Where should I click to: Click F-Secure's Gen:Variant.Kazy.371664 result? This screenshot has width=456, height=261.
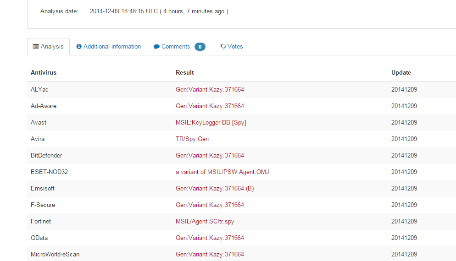click(210, 205)
